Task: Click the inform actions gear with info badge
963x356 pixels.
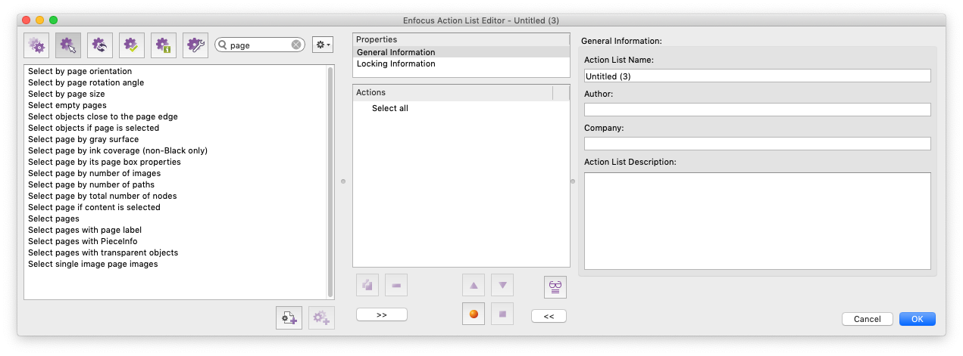Action: (164, 45)
